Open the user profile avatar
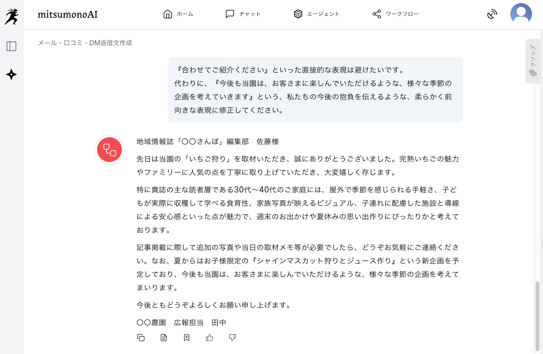543x354 pixels. tap(521, 14)
